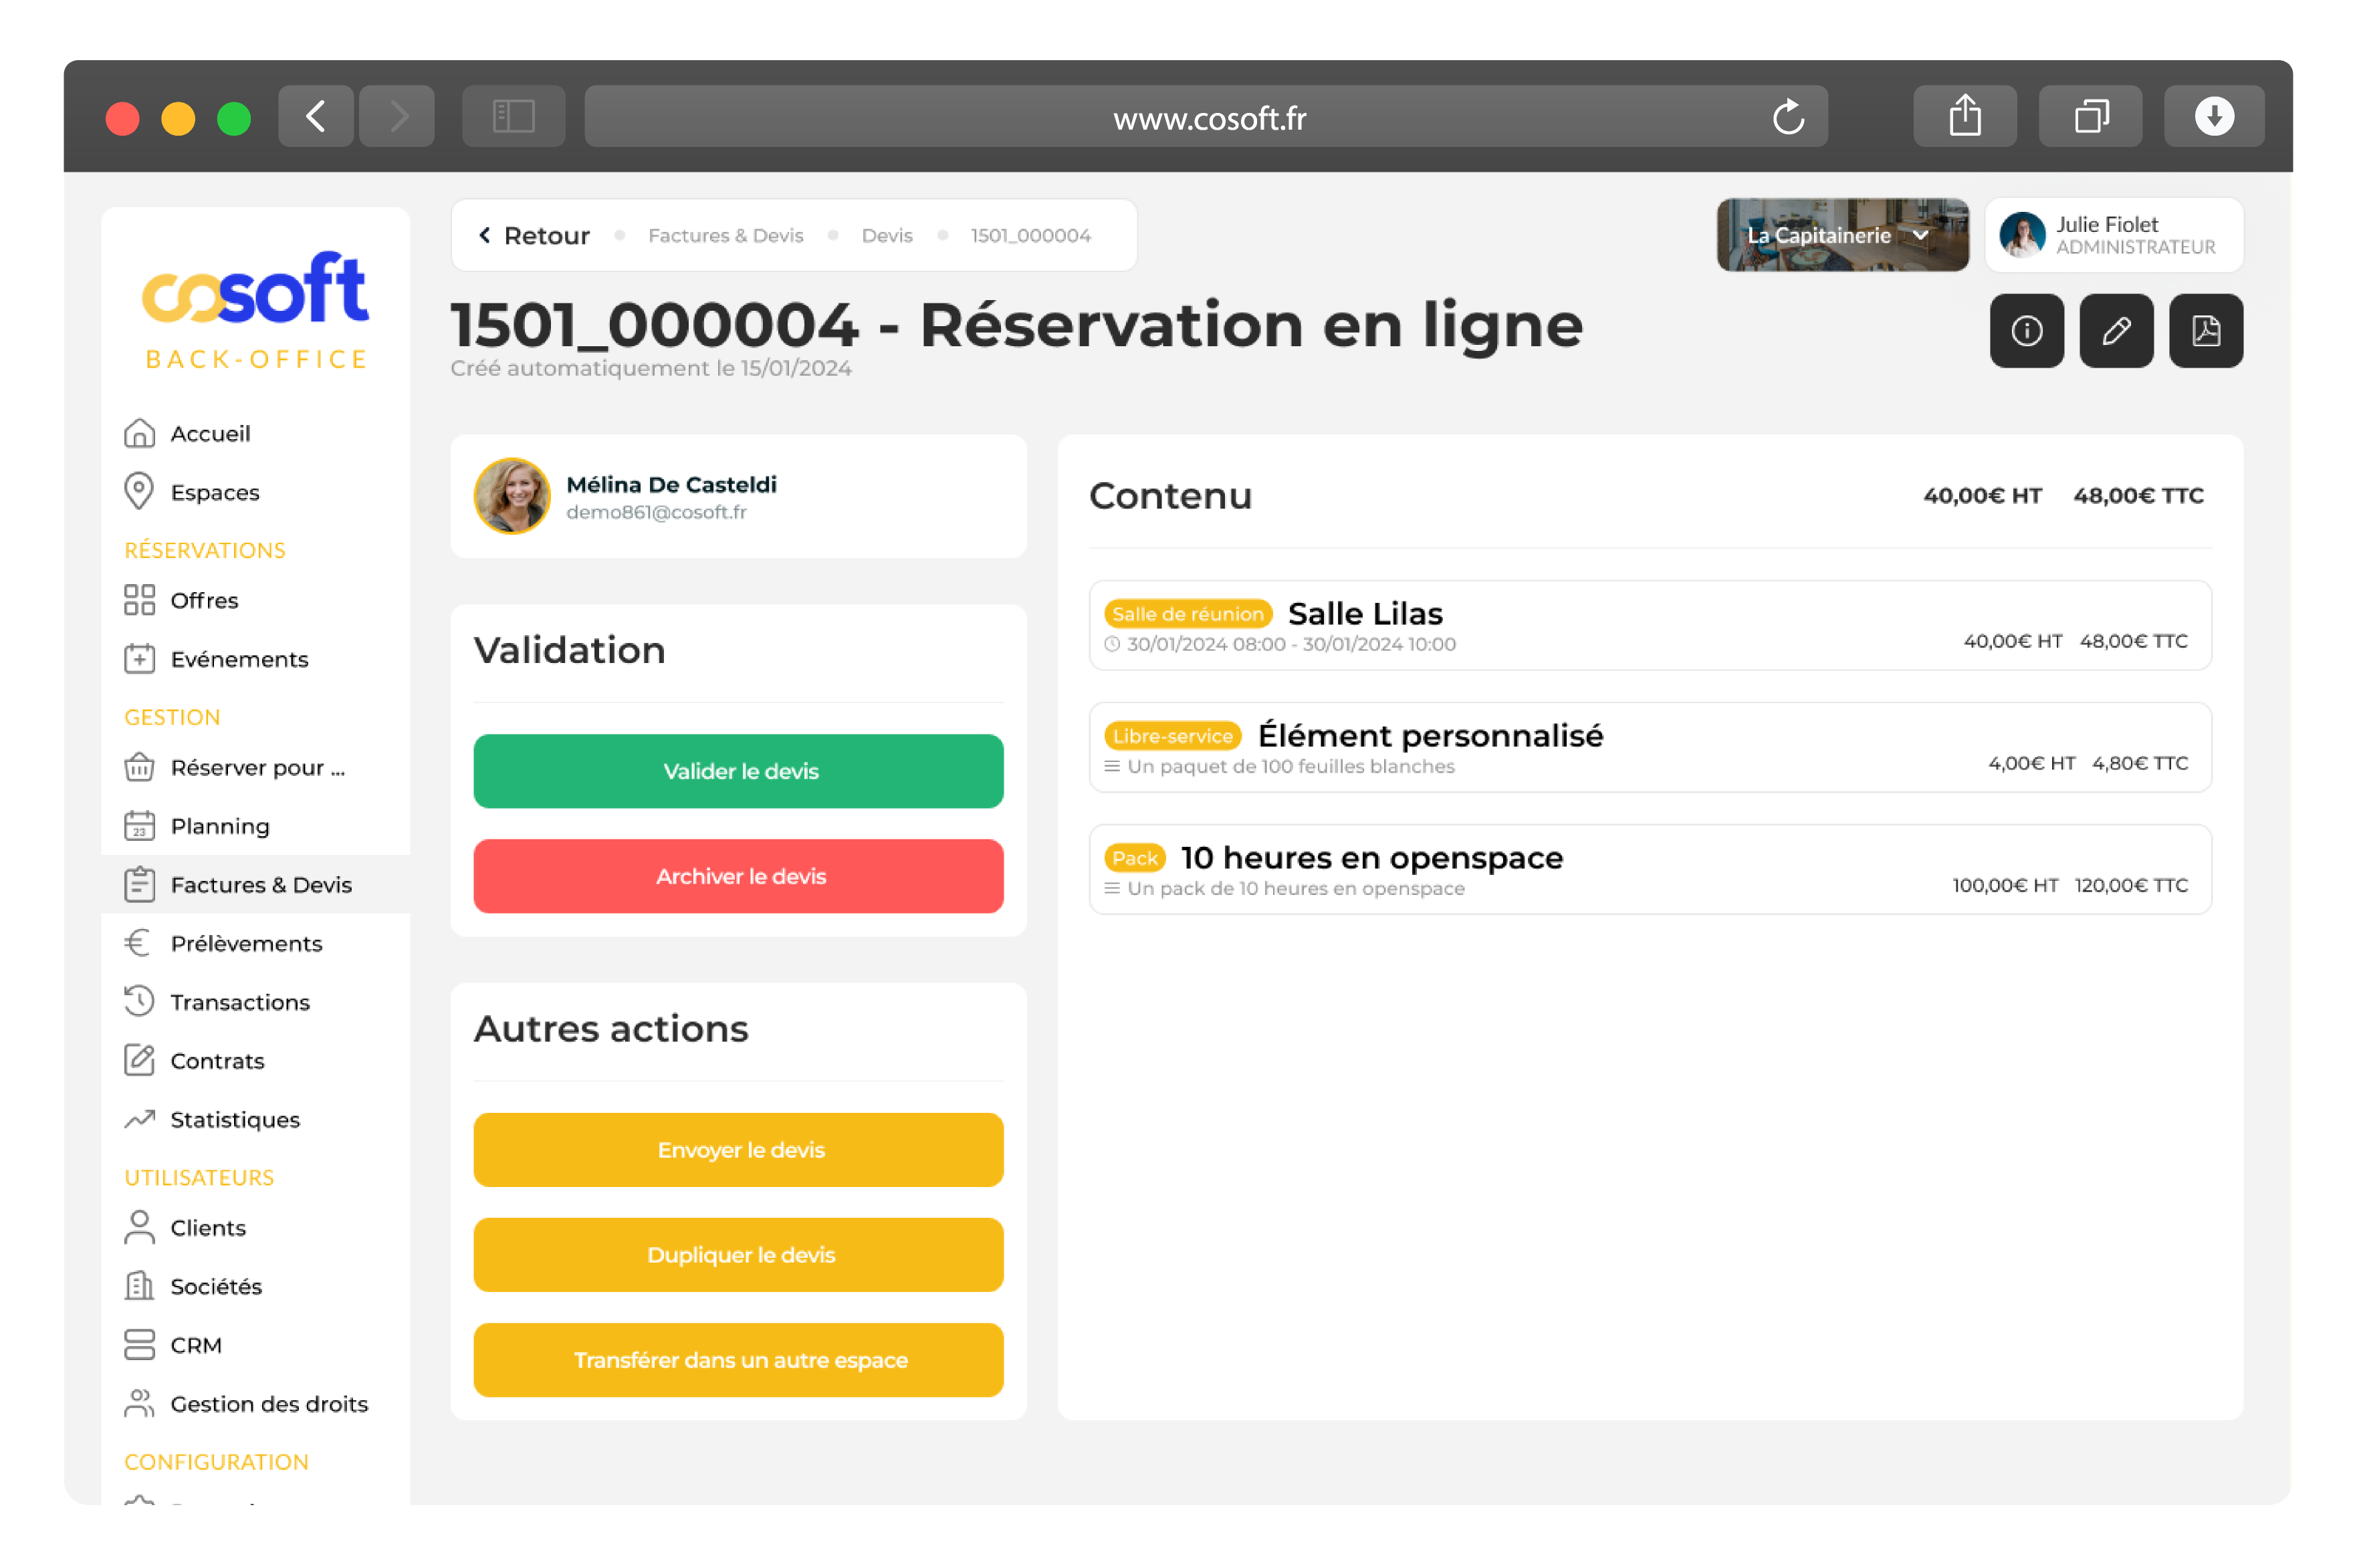Click Valider le devis button
Screen dimensions: 2357x1568
coord(738,771)
